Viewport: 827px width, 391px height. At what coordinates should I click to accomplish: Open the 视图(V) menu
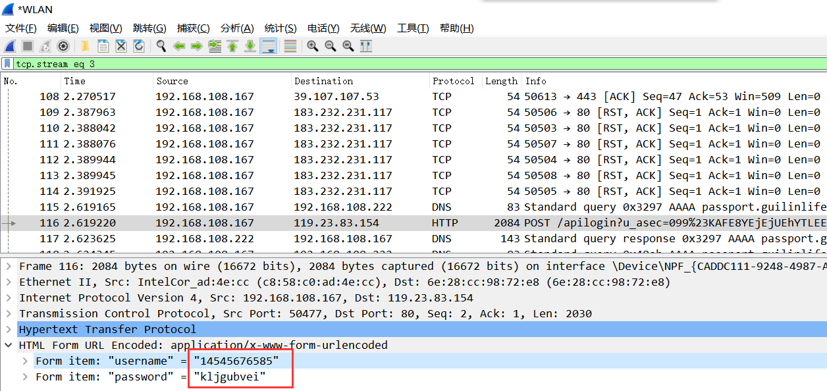coord(106,28)
